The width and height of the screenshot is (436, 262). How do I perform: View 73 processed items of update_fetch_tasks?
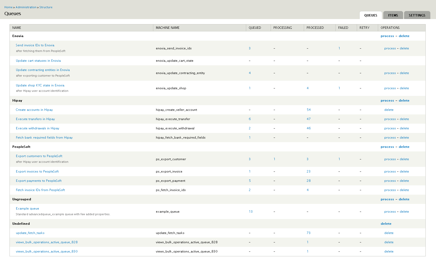tap(309, 233)
